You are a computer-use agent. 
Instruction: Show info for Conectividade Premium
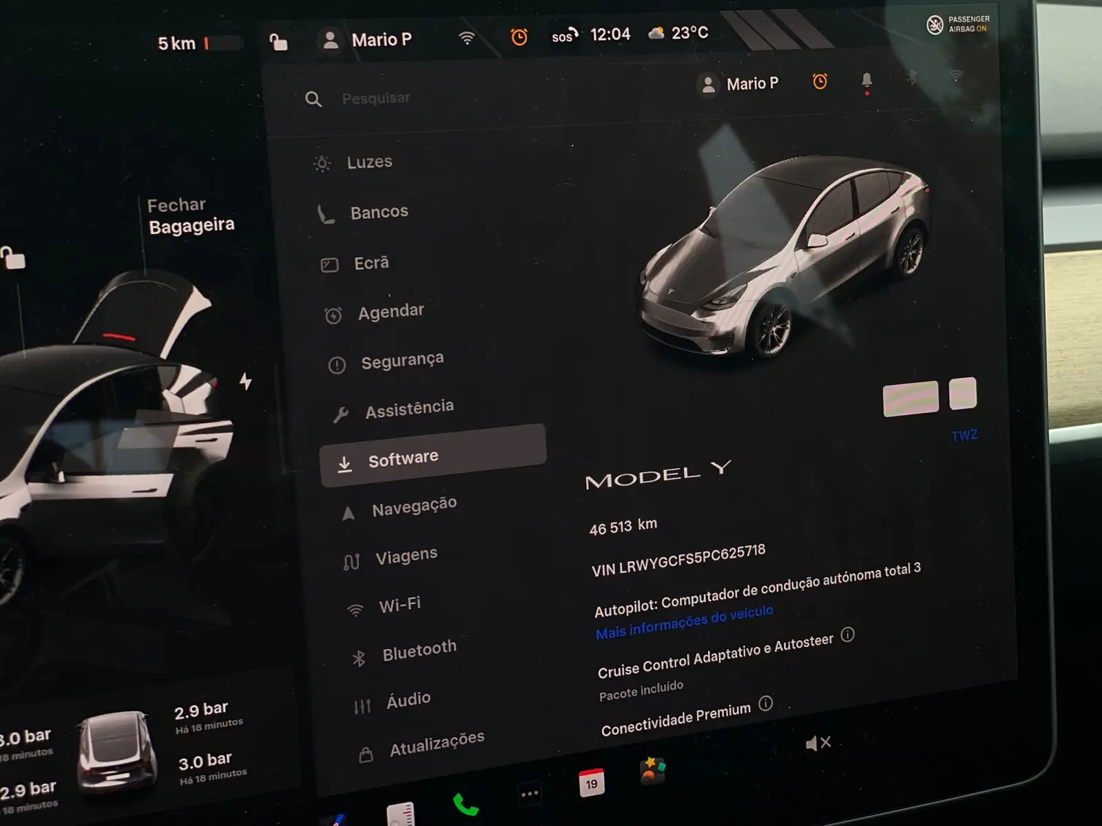(765, 703)
